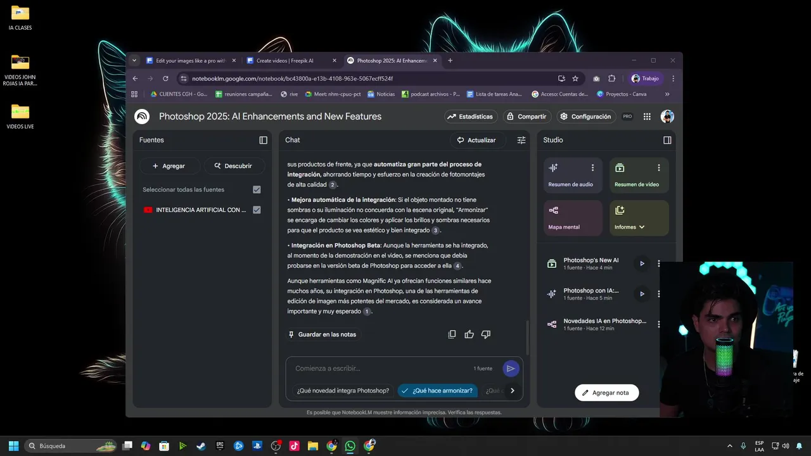Click Agregar nota button
Screen dimensions: 811x456
tap(606, 393)
